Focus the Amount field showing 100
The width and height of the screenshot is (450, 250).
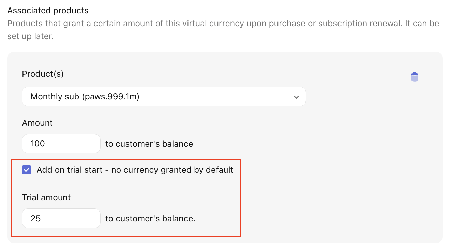pos(61,143)
